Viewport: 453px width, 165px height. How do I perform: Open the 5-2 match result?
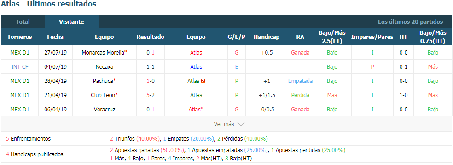click(150, 95)
